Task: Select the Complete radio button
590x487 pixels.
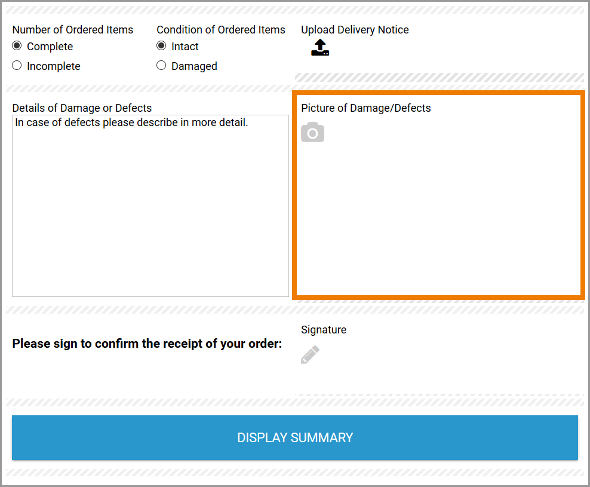Action: click(x=17, y=46)
